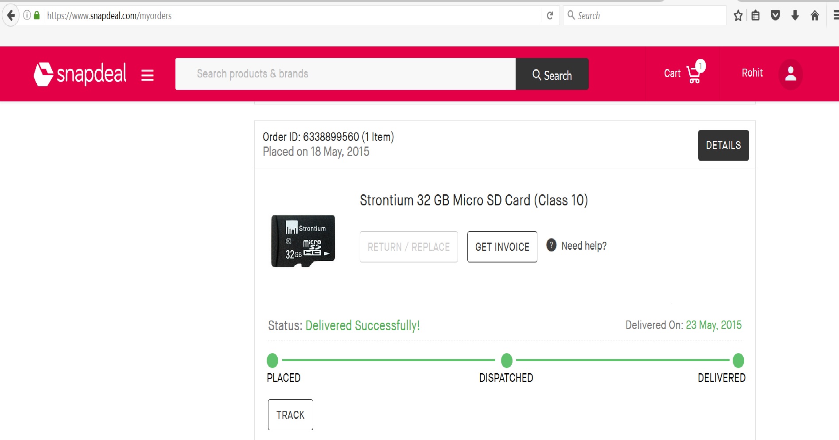Go to browser home page icon
This screenshot has width=839, height=440.
tap(815, 15)
